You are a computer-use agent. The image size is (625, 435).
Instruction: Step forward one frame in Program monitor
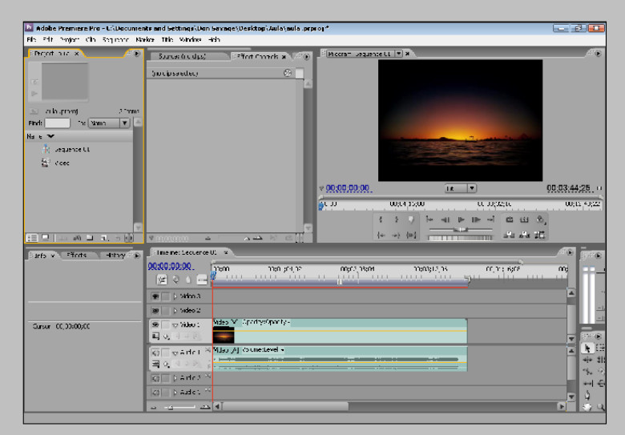[x=476, y=220]
